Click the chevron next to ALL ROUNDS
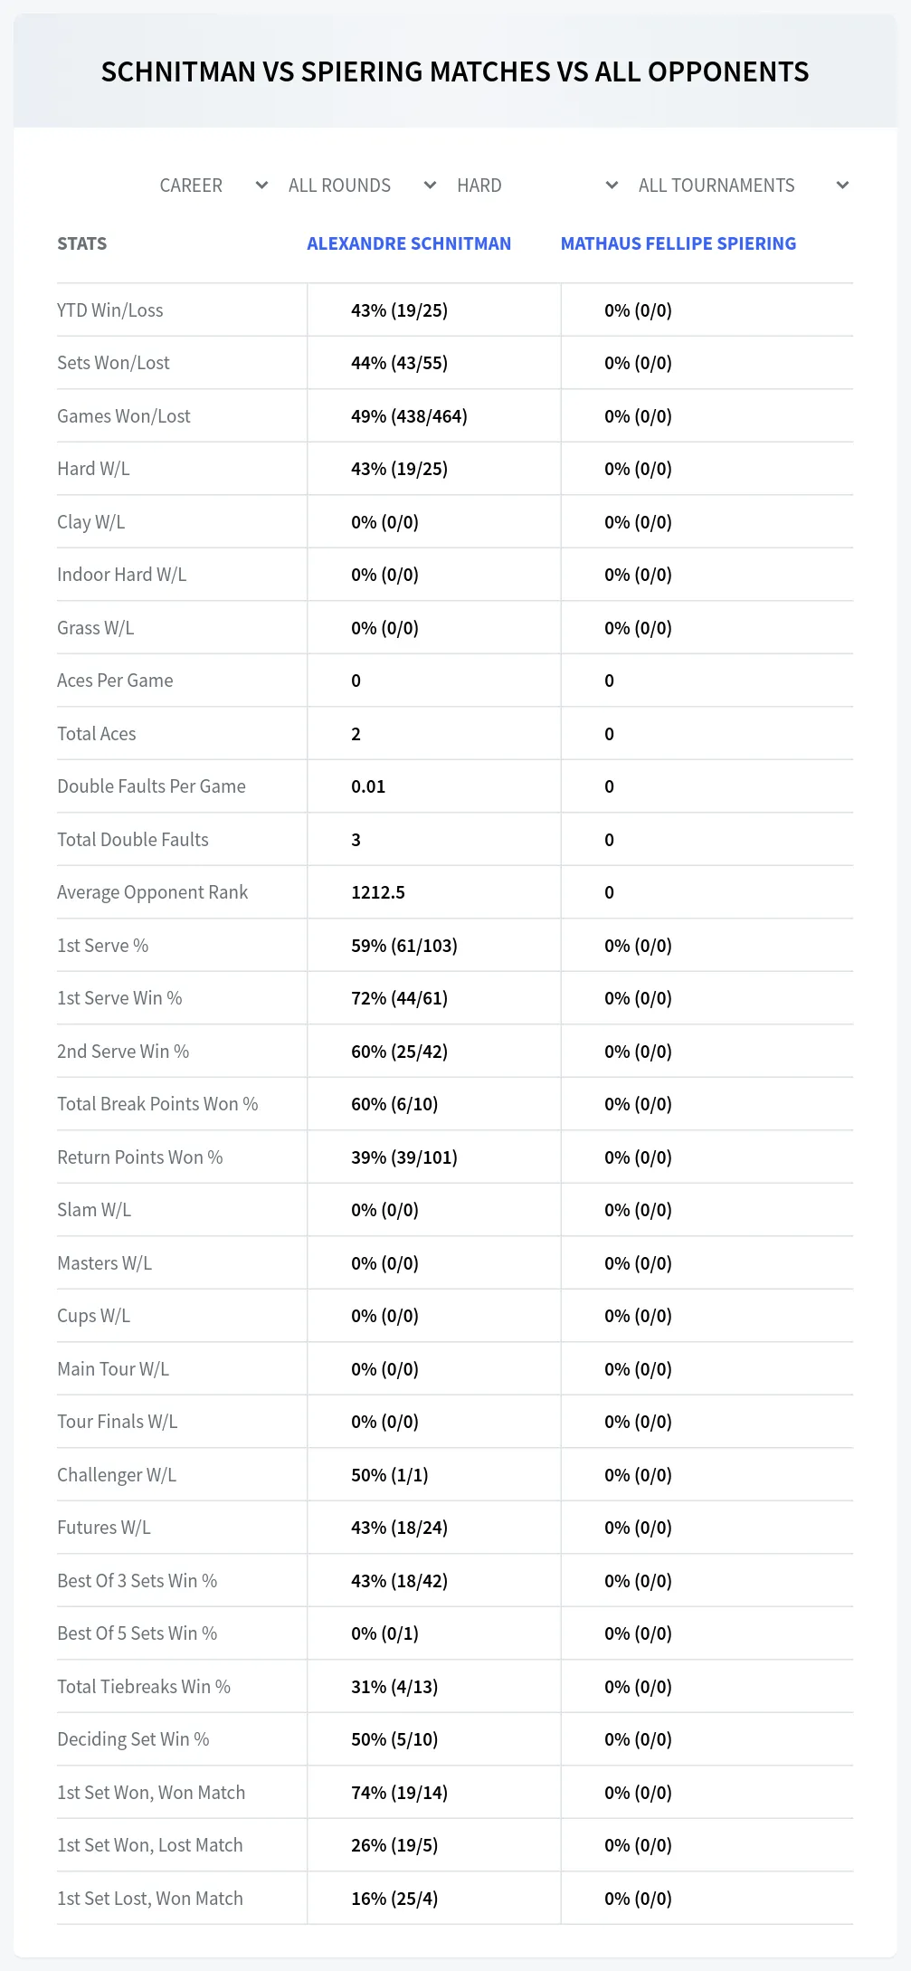The image size is (911, 1971). [430, 186]
